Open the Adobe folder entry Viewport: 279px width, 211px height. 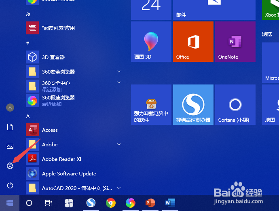(x=74, y=144)
